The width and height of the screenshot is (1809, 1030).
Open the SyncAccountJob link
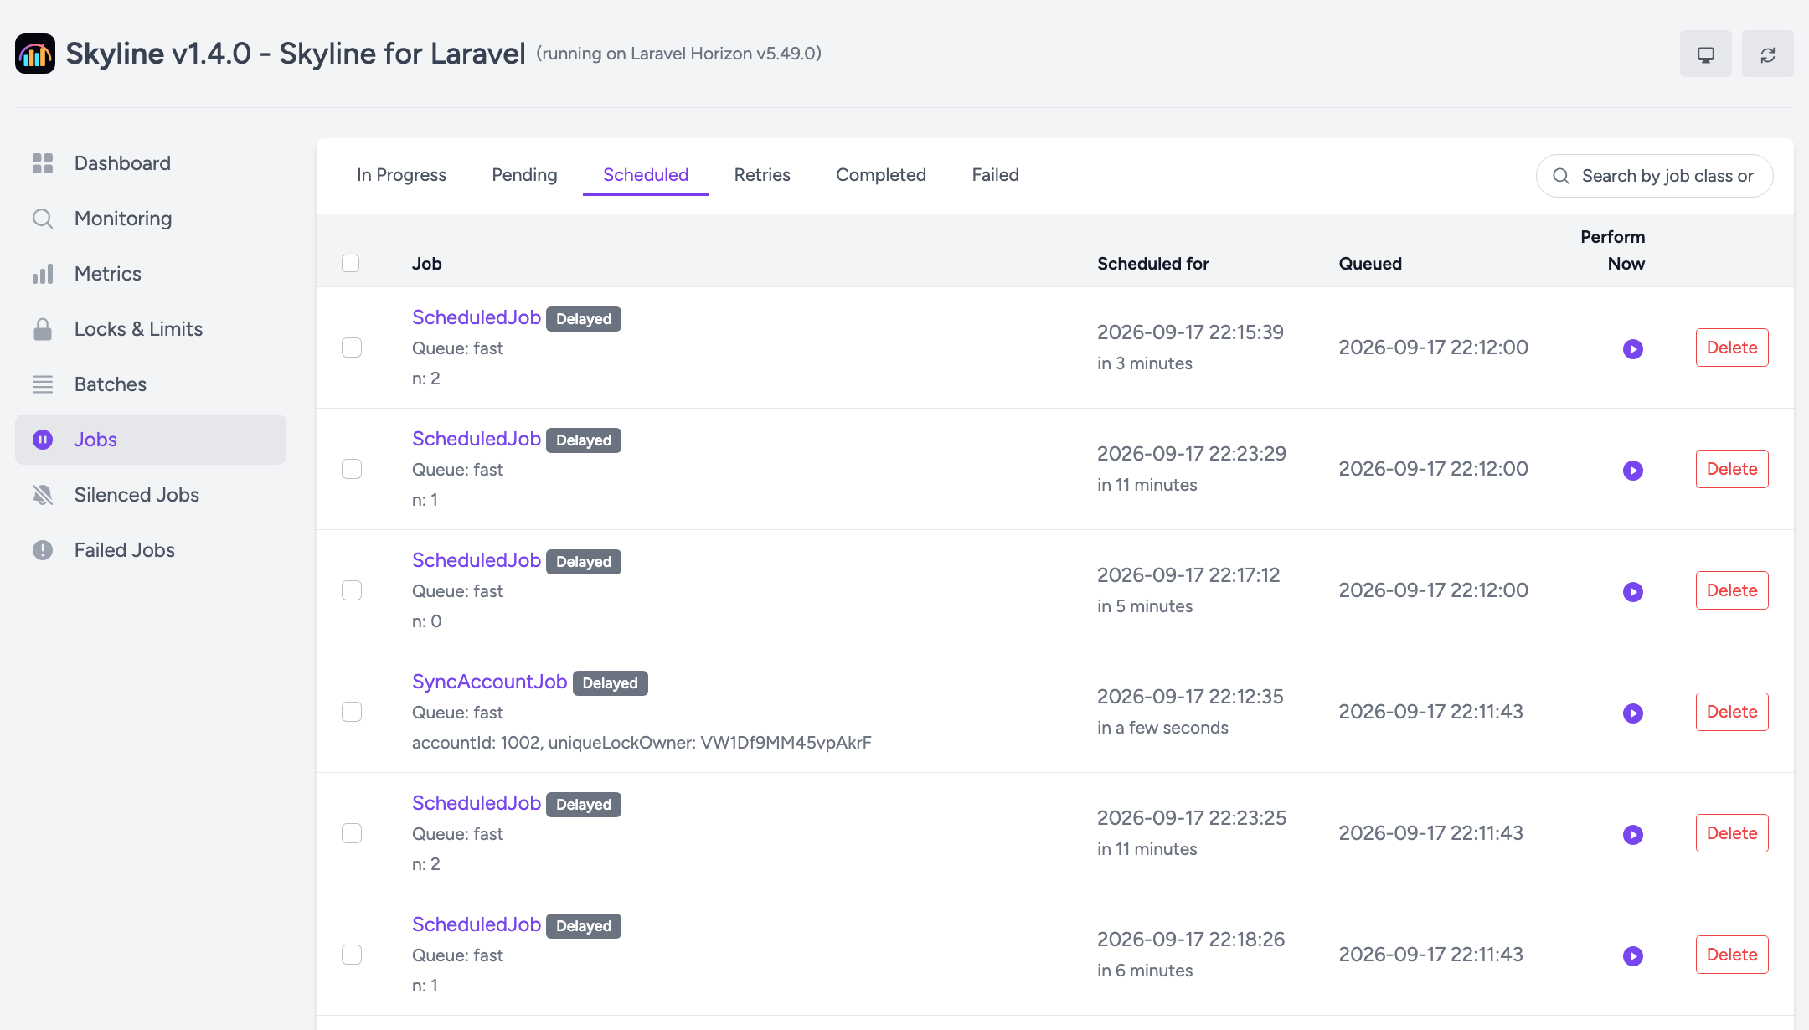click(489, 682)
